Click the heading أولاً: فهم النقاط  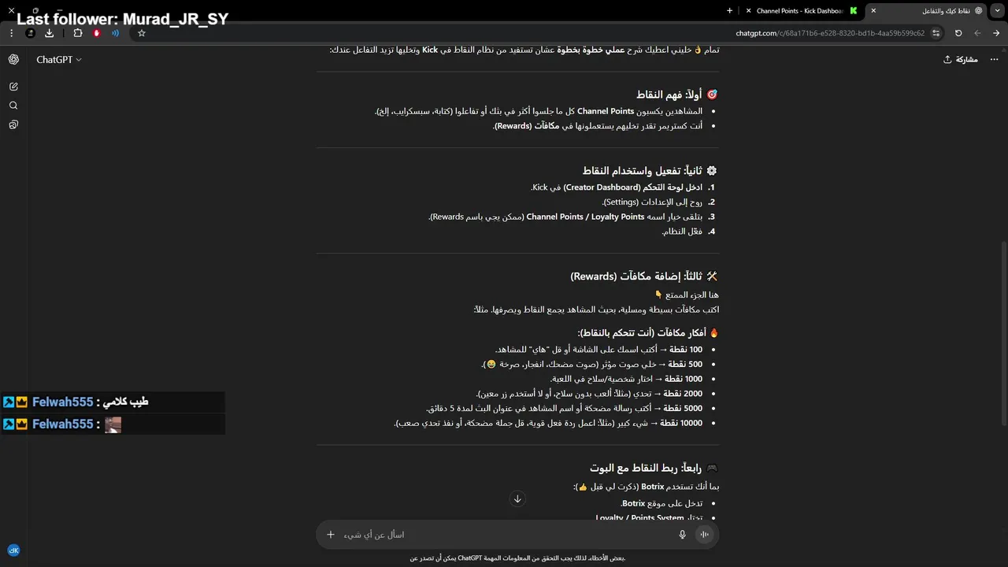click(x=676, y=94)
